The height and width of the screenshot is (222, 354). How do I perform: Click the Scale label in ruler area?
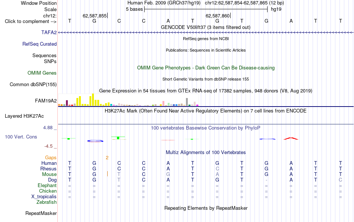51,9
